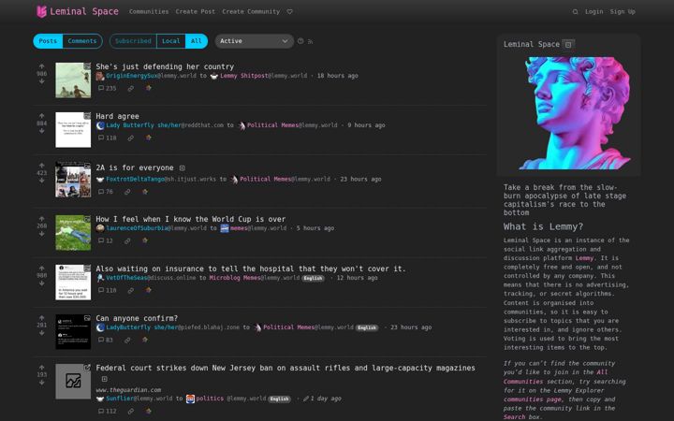Downvote the World Cup post
The image size is (674, 421).
(42, 234)
